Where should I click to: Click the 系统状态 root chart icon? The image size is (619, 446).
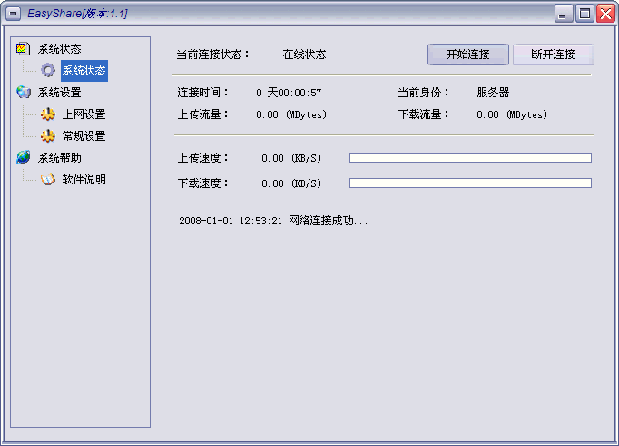[23, 48]
